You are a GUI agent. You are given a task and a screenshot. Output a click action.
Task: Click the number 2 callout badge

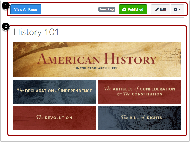(x=6, y=26)
